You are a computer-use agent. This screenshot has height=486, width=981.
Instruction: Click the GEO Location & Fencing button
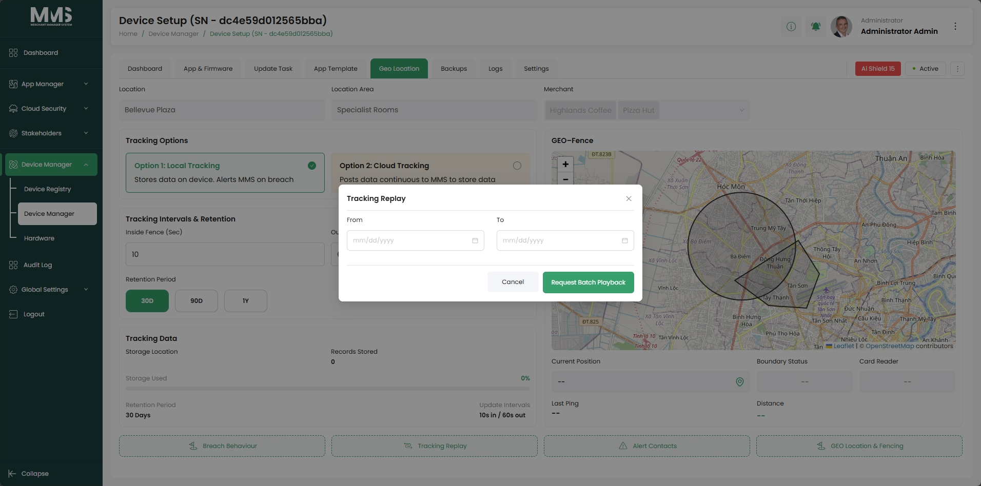coord(859,446)
